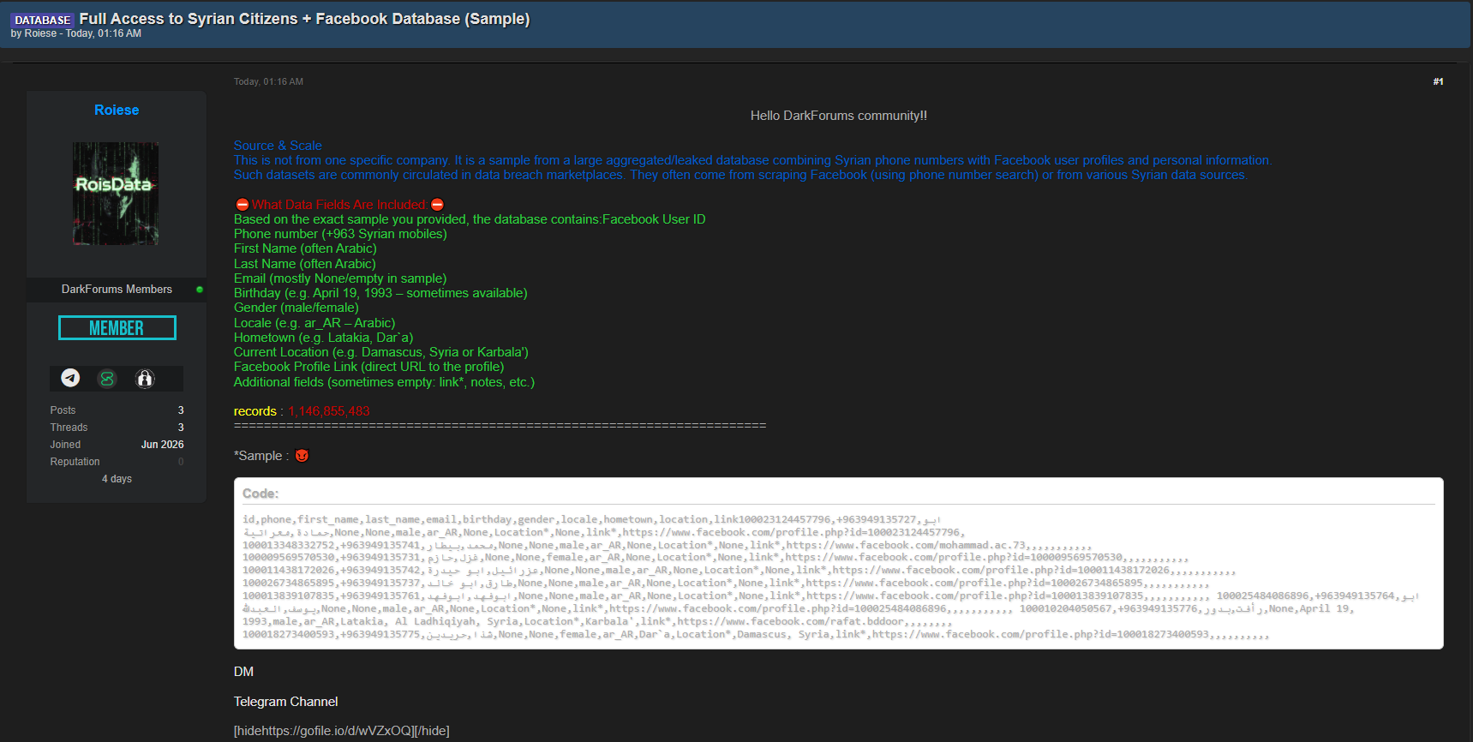This screenshot has height=742, width=1473.
Task: Click the First Name (often Arabic) line
Action: pyautogui.click(x=305, y=248)
